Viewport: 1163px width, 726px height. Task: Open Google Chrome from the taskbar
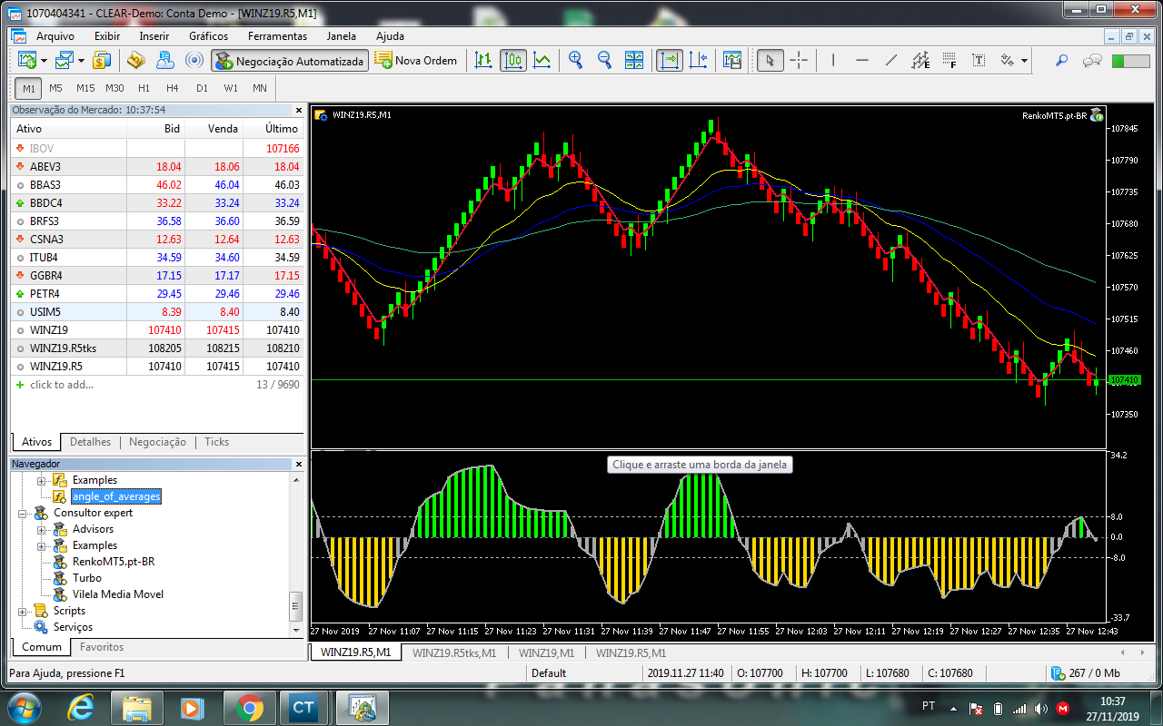(249, 707)
